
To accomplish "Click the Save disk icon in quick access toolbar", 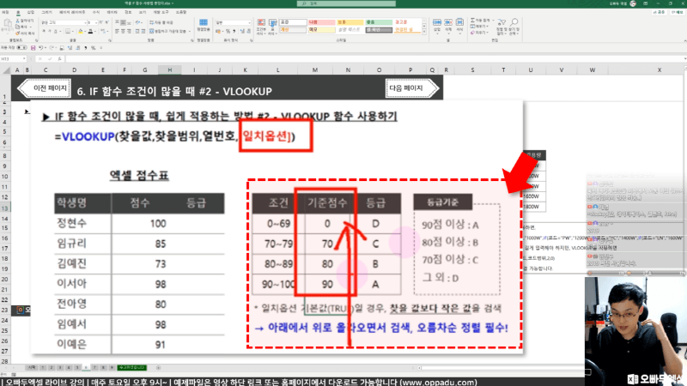I will 33,48.
